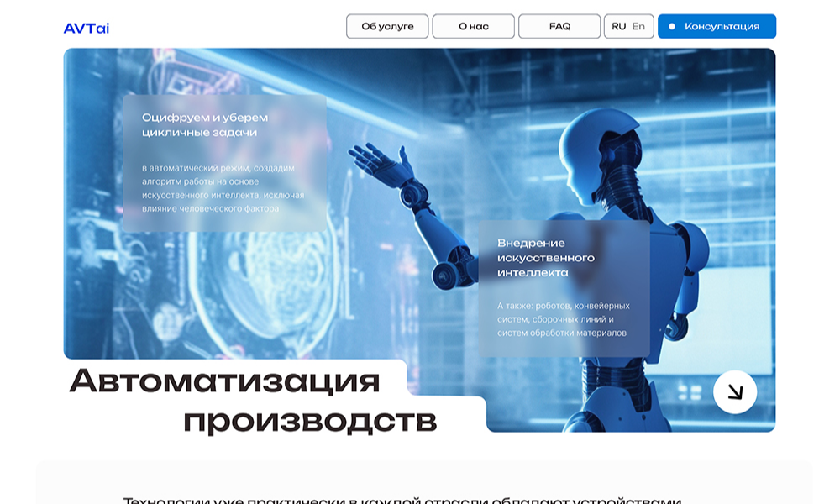The image size is (840, 504).
Task: Click the AVTai logo
Action: click(x=87, y=28)
